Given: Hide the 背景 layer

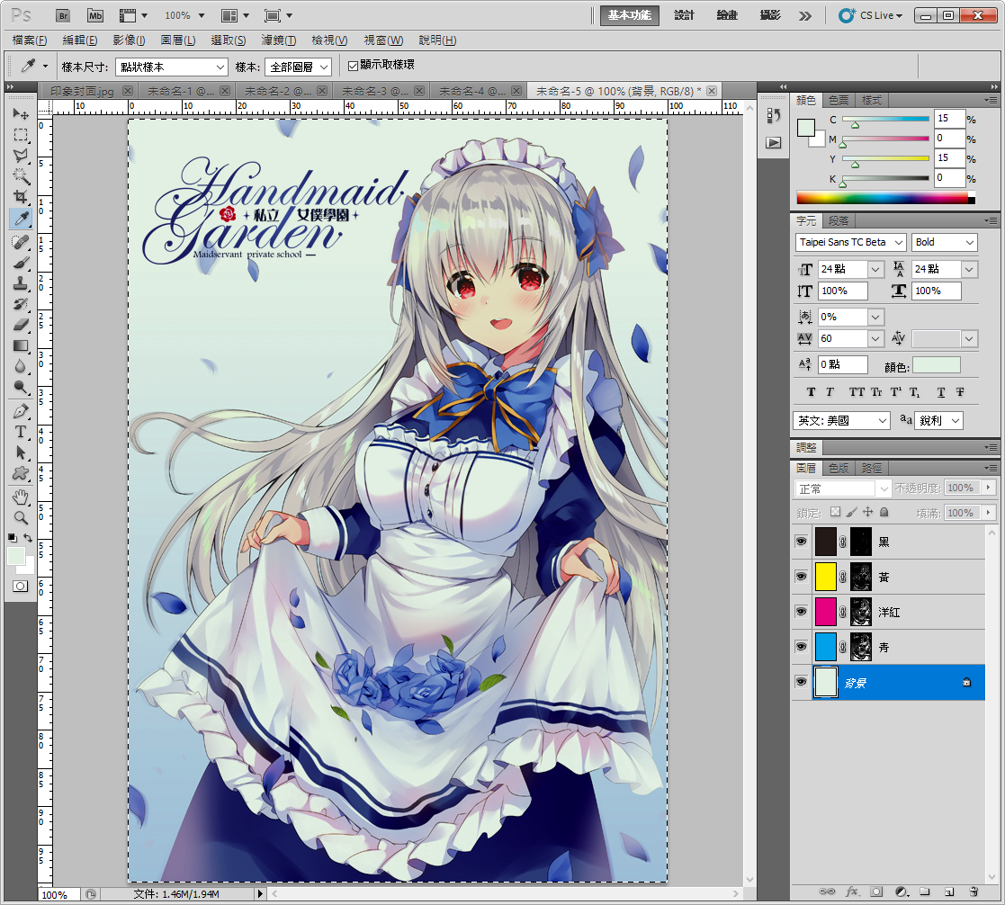Looking at the screenshot, I should click(x=801, y=682).
